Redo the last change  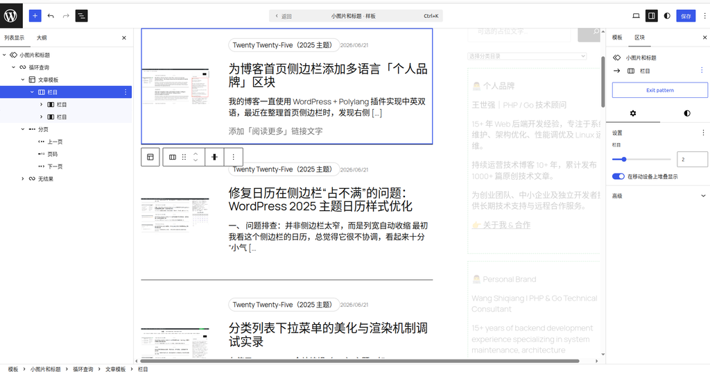pos(66,16)
